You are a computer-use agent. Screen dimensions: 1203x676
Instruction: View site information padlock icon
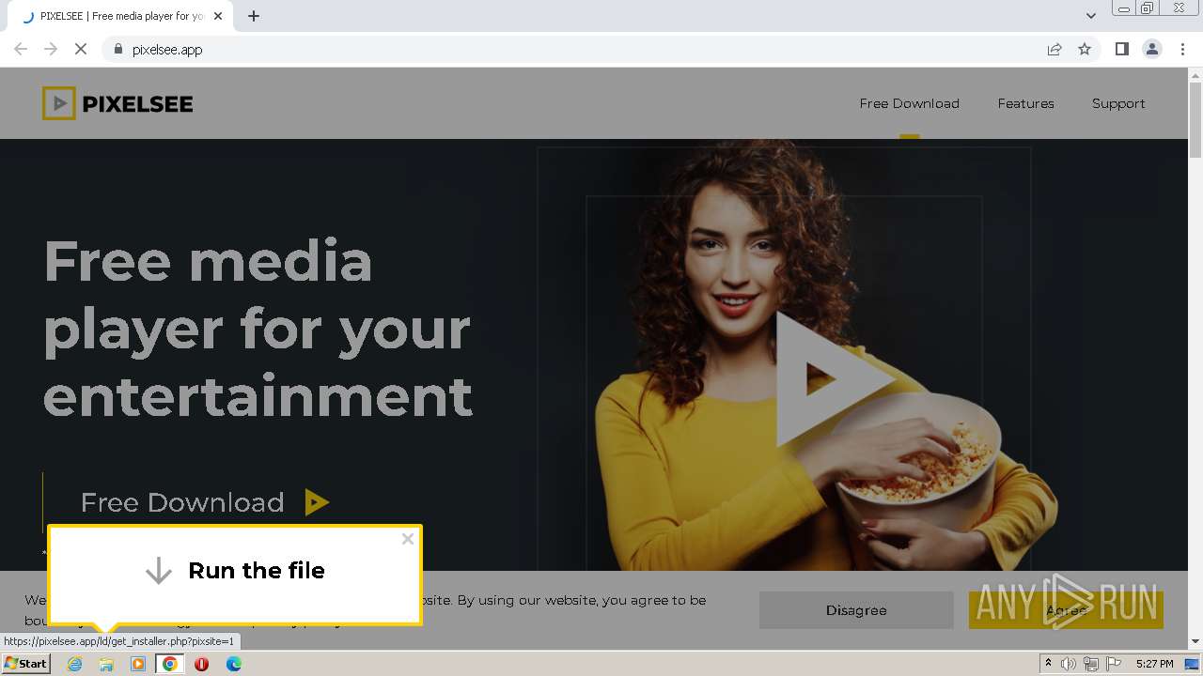pos(117,50)
